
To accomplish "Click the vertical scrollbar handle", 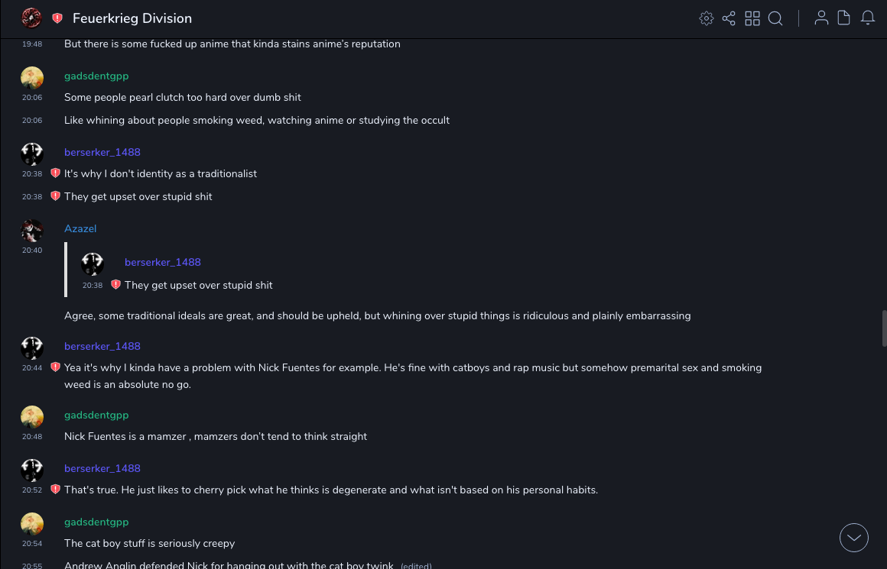I will (884, 328).
